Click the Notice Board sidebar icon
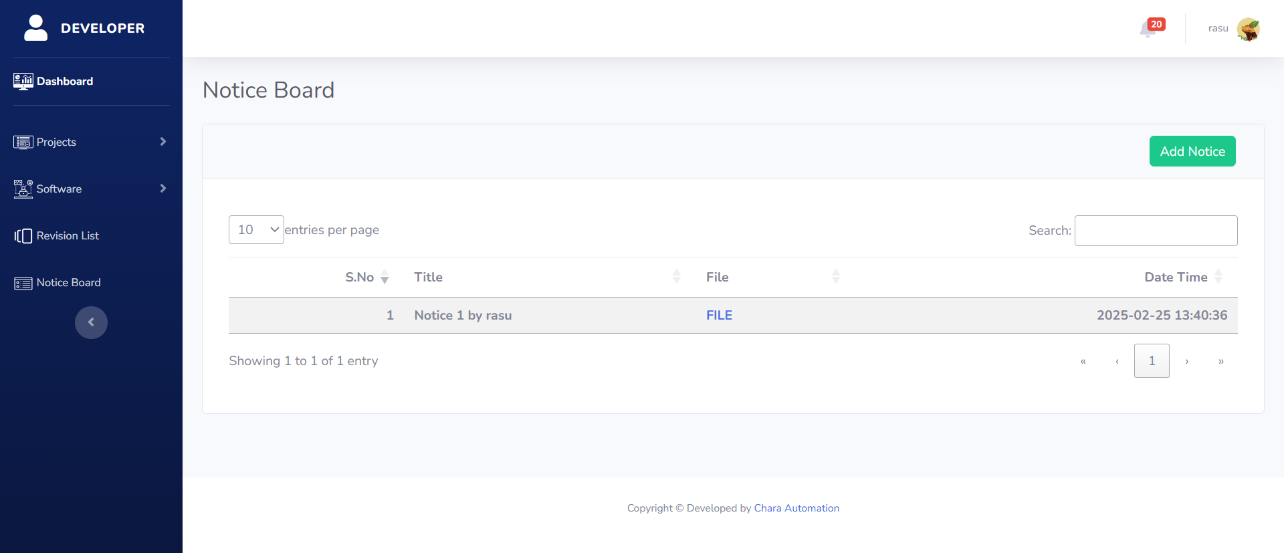 coord(23,284)
